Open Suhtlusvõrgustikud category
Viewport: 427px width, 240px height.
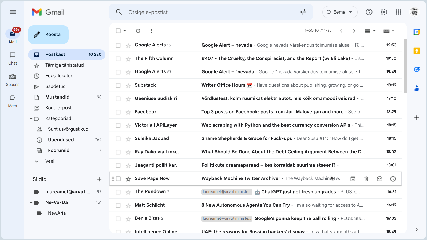[67, 129]
